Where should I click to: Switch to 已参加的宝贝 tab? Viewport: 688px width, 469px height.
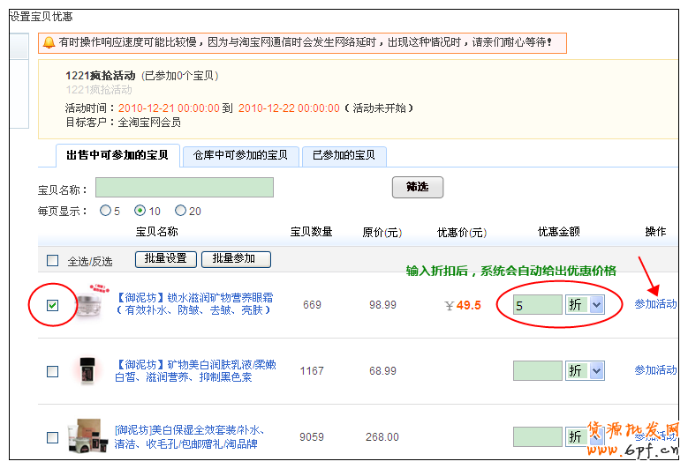[344, 155]
